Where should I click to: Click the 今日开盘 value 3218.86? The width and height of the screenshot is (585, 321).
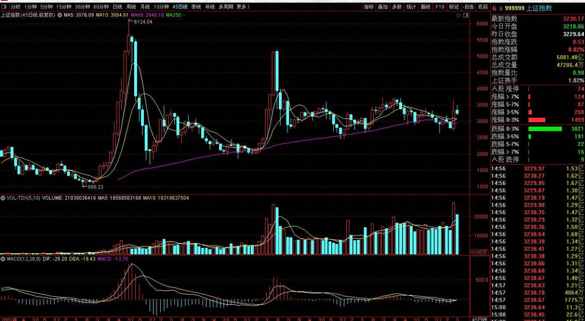coord(573,26)
